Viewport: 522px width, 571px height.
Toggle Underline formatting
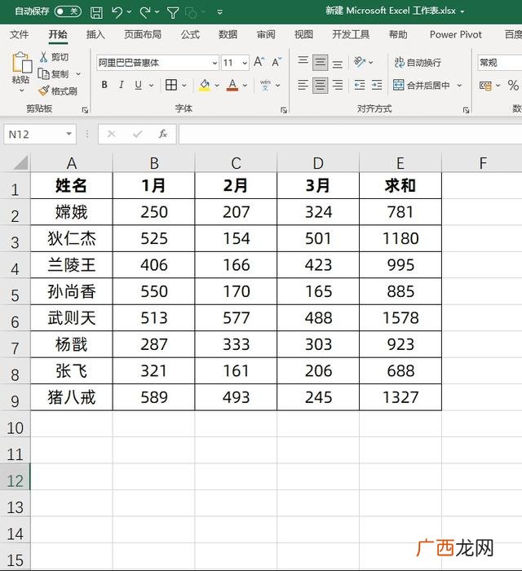pyautogui.click(x=139, y=85)
